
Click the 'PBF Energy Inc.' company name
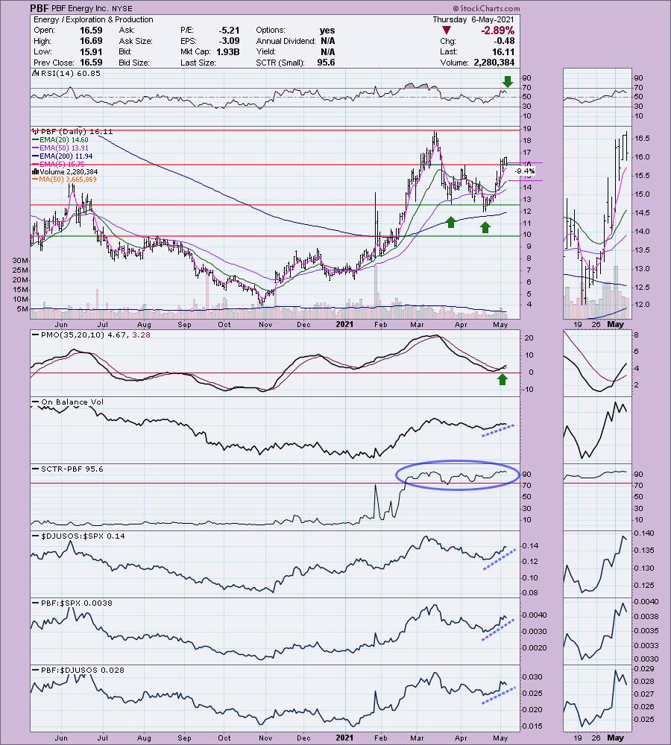point(80,8)
